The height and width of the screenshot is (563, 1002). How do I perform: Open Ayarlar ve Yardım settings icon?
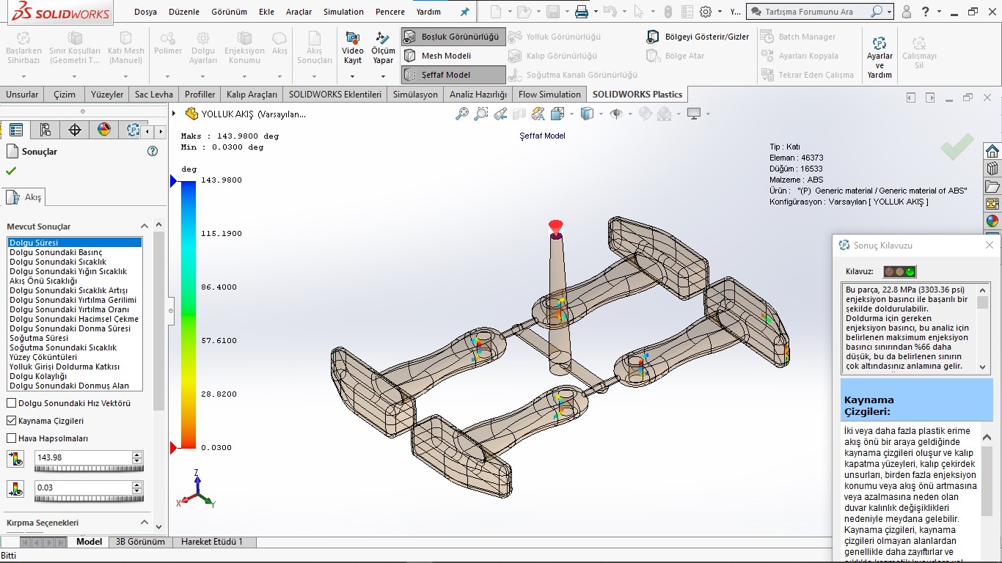pyautogui.click(x=880, y=43)
